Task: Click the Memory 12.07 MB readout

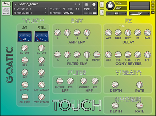Action: (x=68, y=13)
